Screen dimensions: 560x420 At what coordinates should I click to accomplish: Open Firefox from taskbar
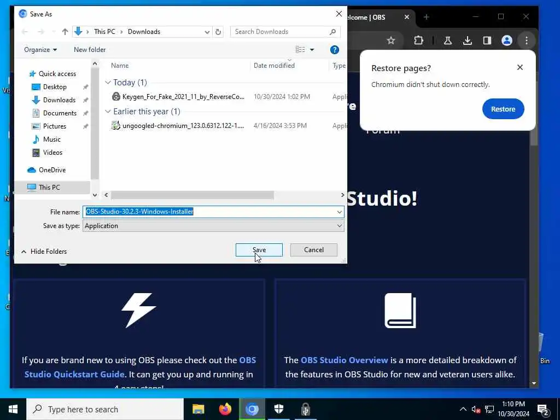coord(225,409)
